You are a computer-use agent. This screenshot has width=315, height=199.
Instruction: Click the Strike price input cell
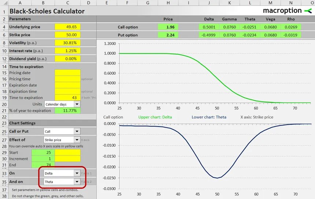click(67, 35)
